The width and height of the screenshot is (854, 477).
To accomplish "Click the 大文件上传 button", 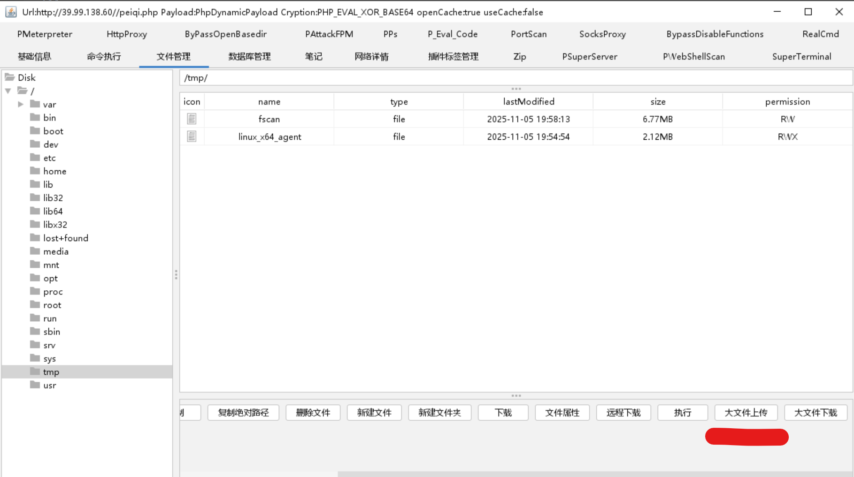I will pos(746,413).
